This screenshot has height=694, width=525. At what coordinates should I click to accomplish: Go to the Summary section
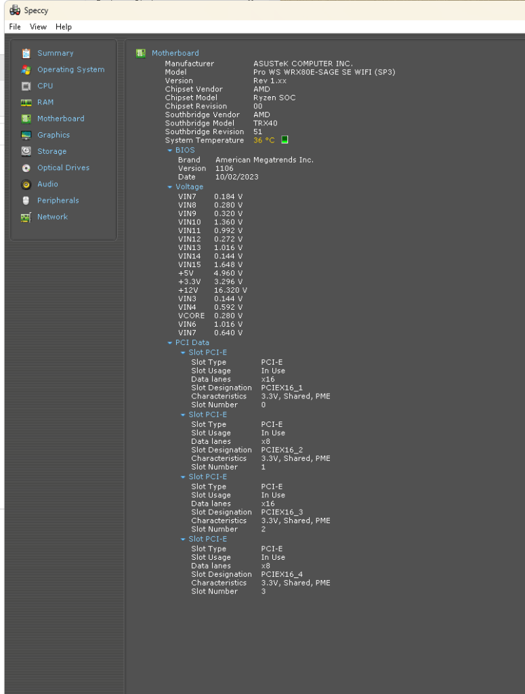56,53
